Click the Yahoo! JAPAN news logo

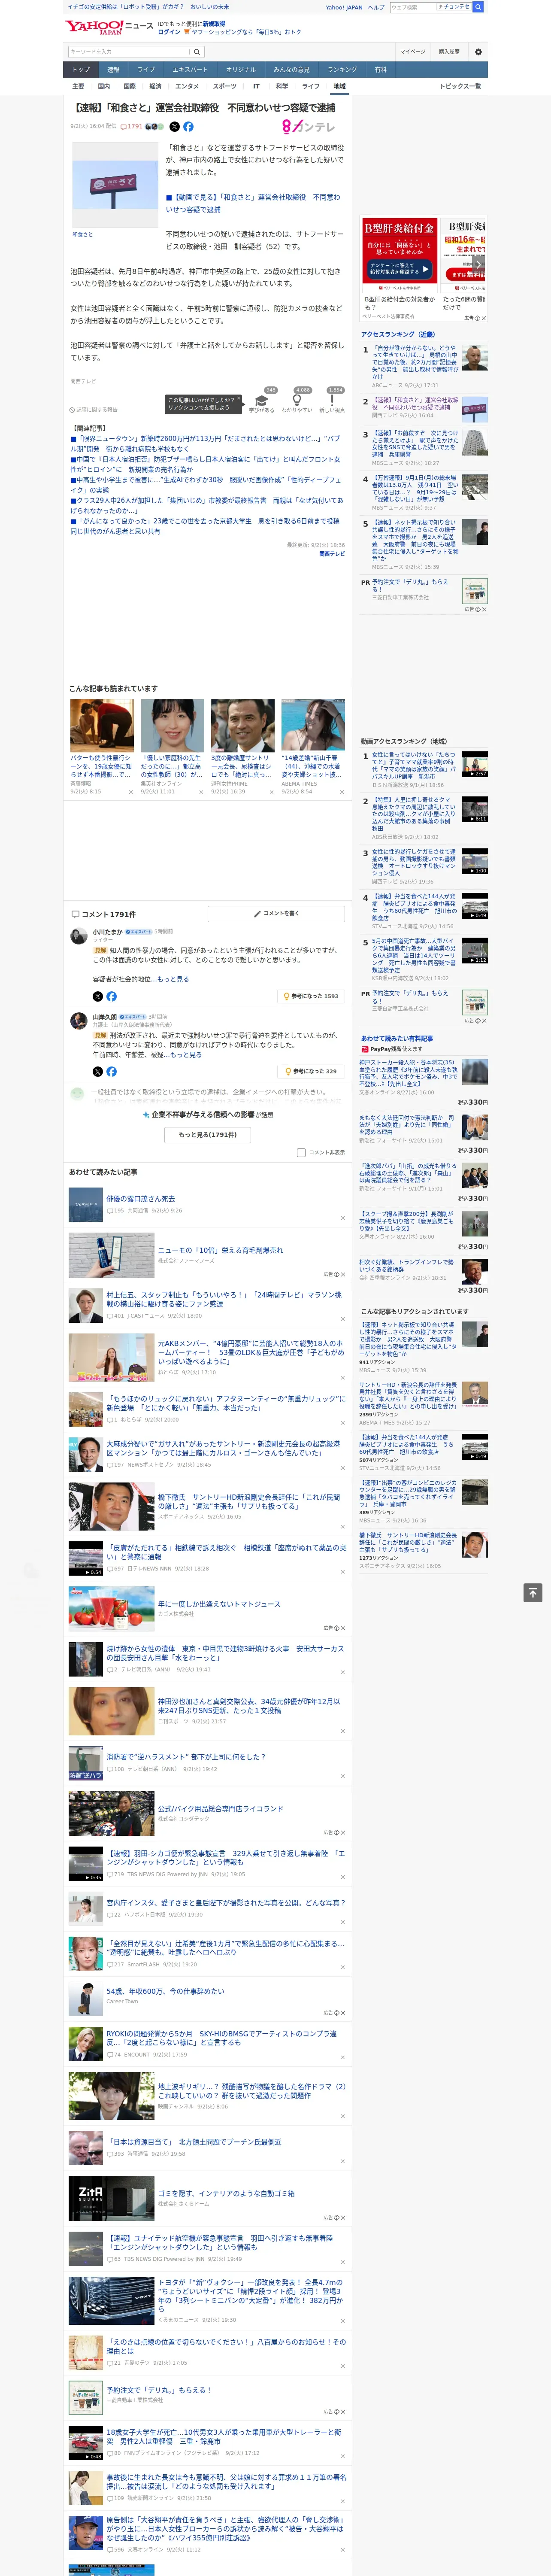tap(109, 27)
